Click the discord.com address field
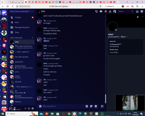The image size is (145, 116). click(x=25, y=6)
